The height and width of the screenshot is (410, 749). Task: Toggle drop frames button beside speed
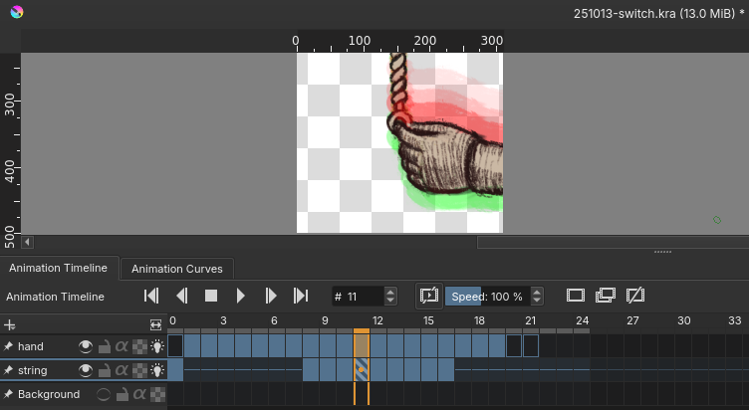point(429,296)
